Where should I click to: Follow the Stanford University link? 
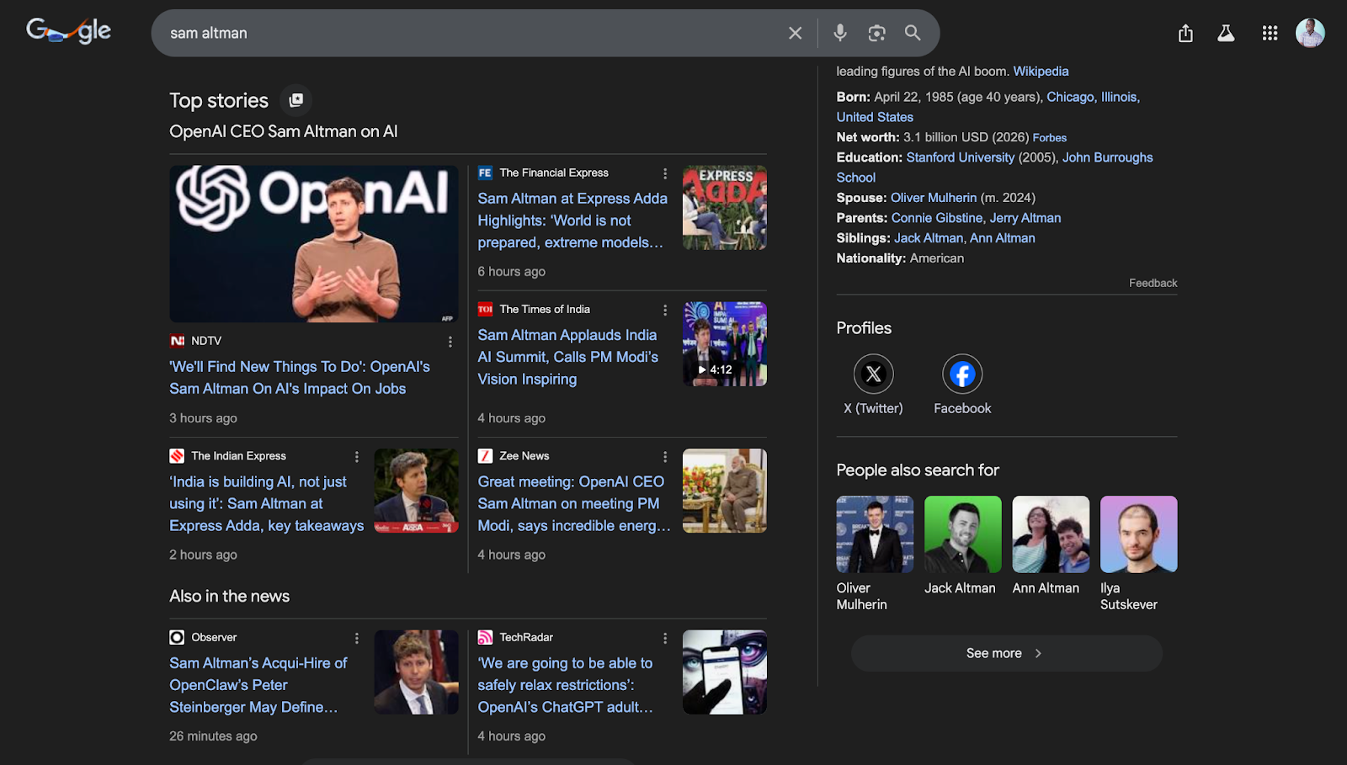click(960, 157)
